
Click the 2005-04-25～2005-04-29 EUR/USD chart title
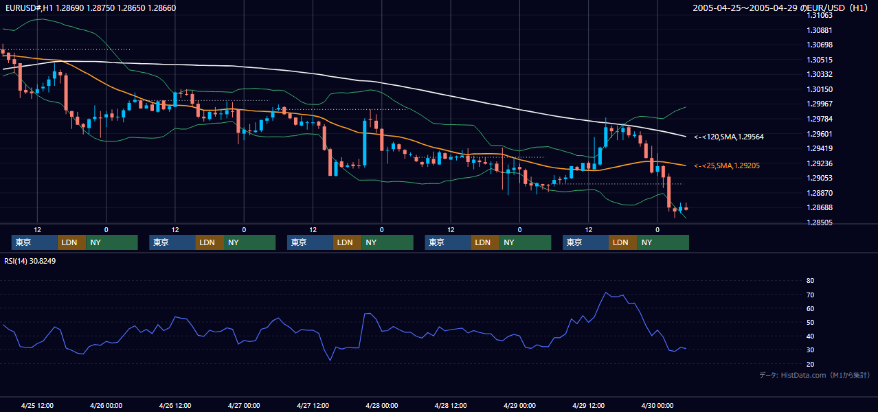pyautogui.click(x=780, y=8)
